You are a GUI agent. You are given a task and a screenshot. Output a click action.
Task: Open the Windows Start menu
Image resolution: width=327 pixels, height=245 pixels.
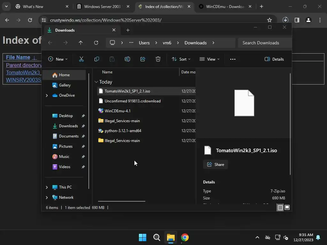[x=143, y=237]
